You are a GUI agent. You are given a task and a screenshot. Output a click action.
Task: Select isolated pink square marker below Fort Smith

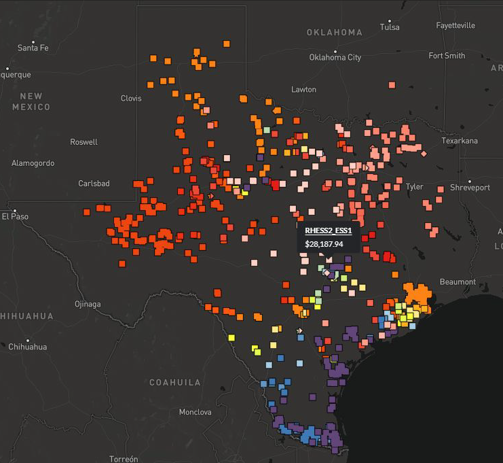pos(392,85)
